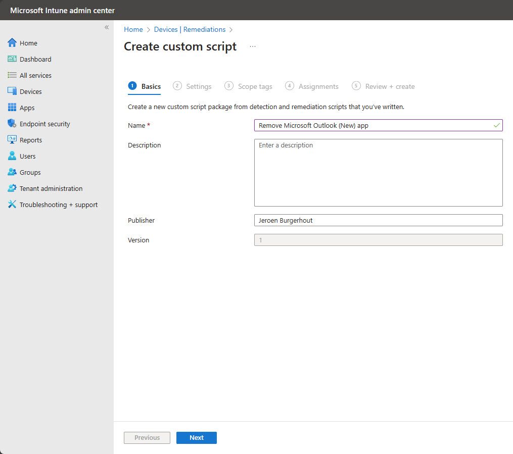Click the Microsoft Intune admin center title
Viewport: 513px width, 454px height.
click(63, 11)
